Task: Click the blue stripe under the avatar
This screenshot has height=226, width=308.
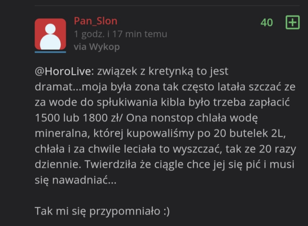Action: (x=50, y=52)
